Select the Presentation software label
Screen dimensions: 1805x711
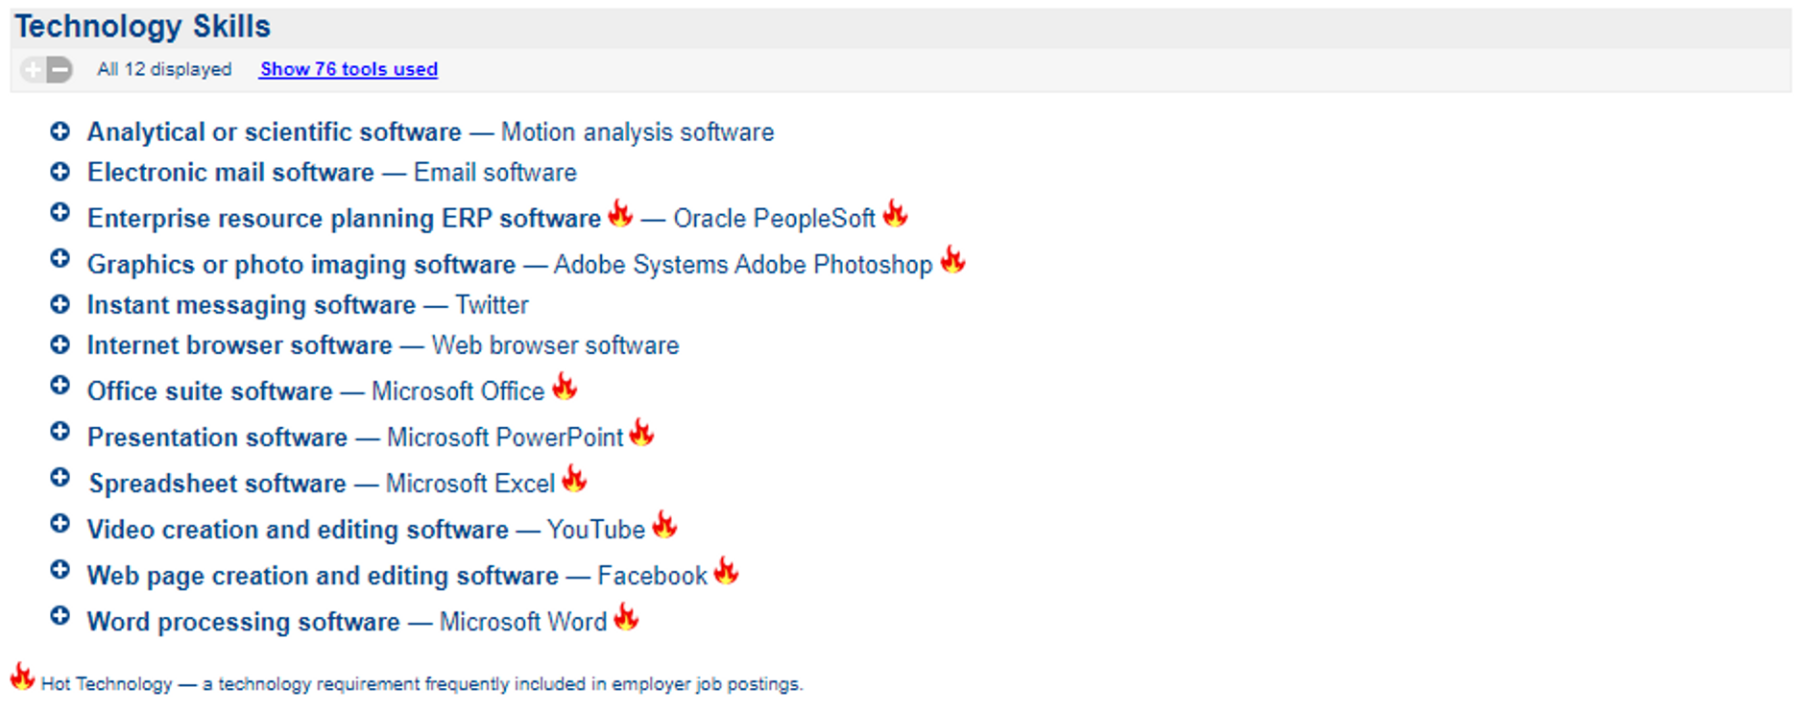[218, 438]
